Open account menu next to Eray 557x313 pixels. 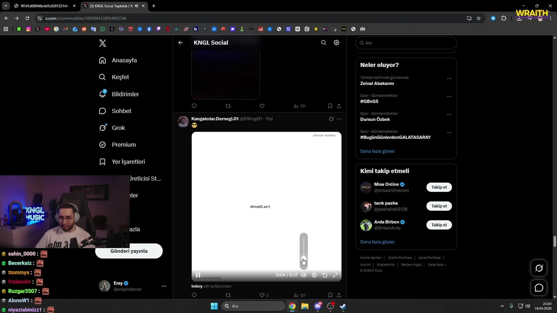pos(164,286)
